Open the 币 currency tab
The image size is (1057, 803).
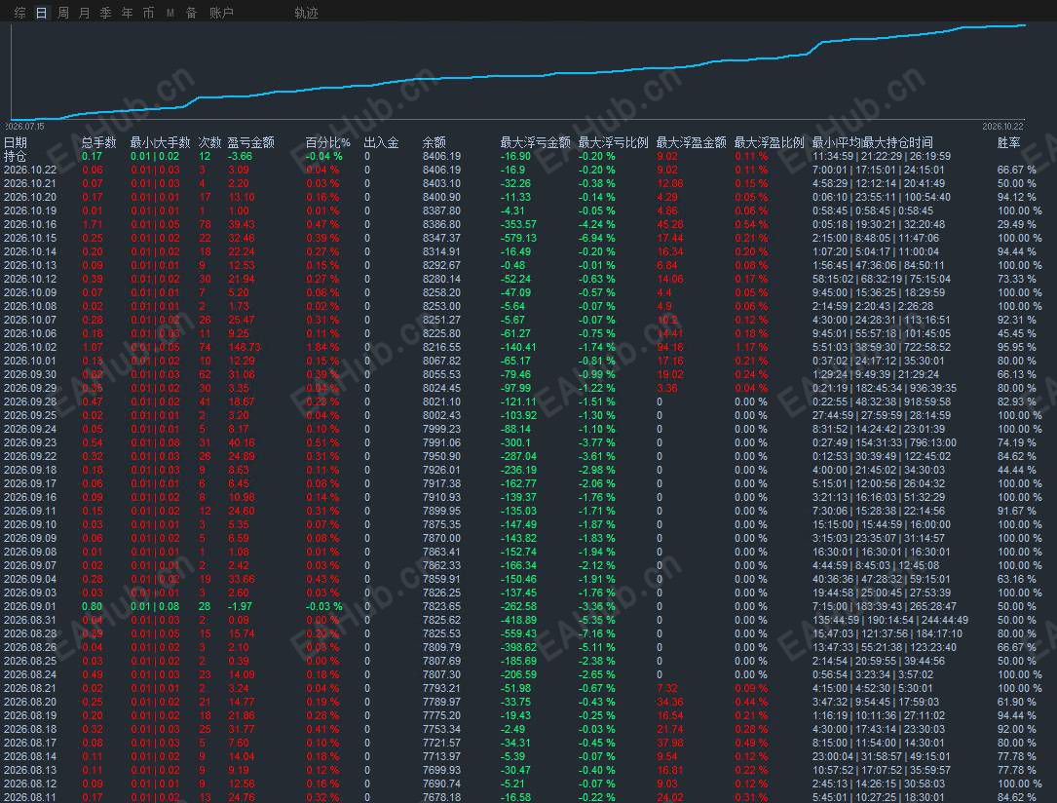click(x=148, y=13)
